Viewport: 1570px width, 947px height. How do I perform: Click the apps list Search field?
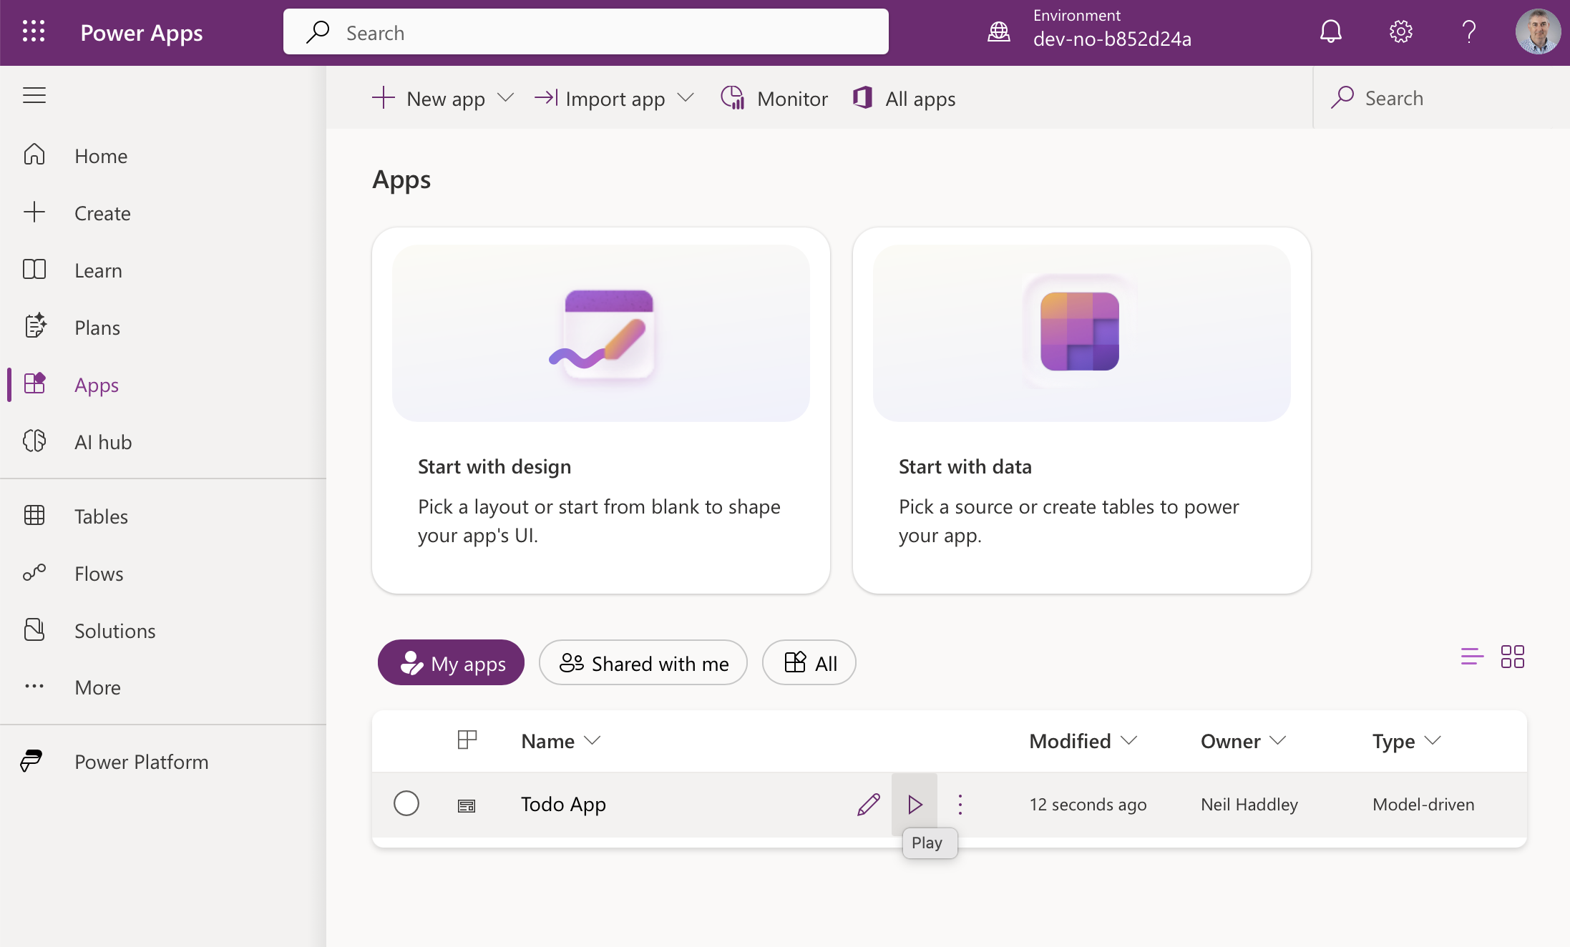pos(1442,98)
